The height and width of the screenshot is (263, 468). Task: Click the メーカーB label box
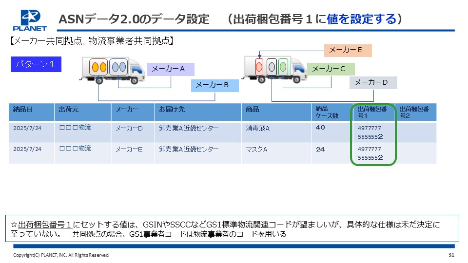pos(215,85)
